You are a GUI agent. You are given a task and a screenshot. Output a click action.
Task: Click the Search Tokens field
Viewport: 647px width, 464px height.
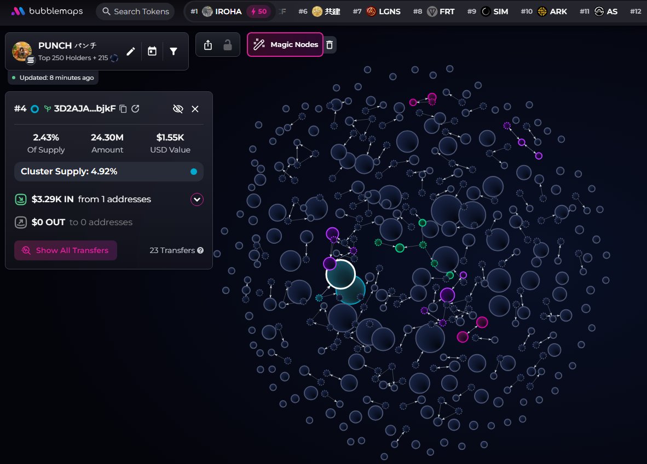coord(135,11)
